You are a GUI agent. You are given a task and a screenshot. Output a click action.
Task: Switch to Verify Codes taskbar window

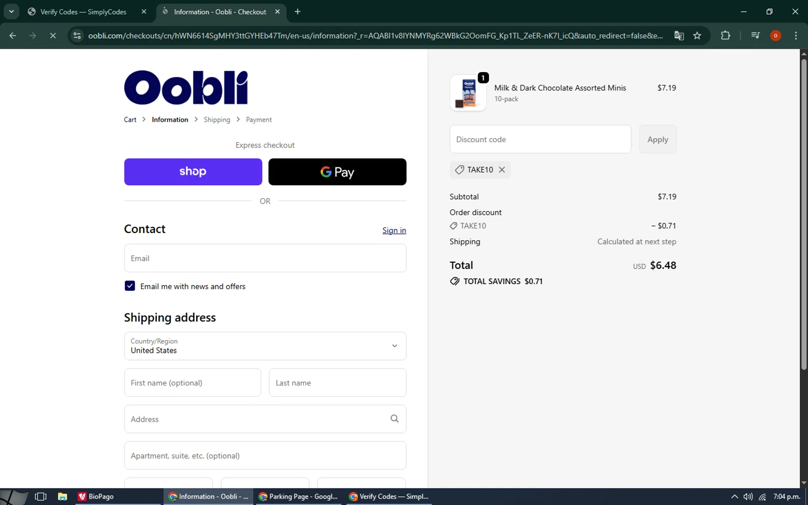point(388,496)
